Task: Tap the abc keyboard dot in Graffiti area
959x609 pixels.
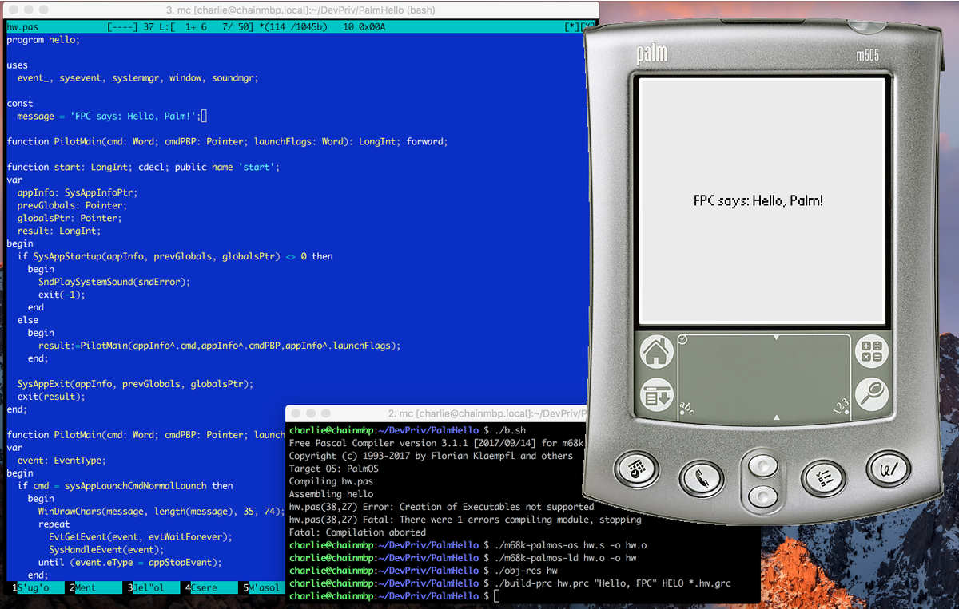Action: pyautogui.click(x=686, y=410)
